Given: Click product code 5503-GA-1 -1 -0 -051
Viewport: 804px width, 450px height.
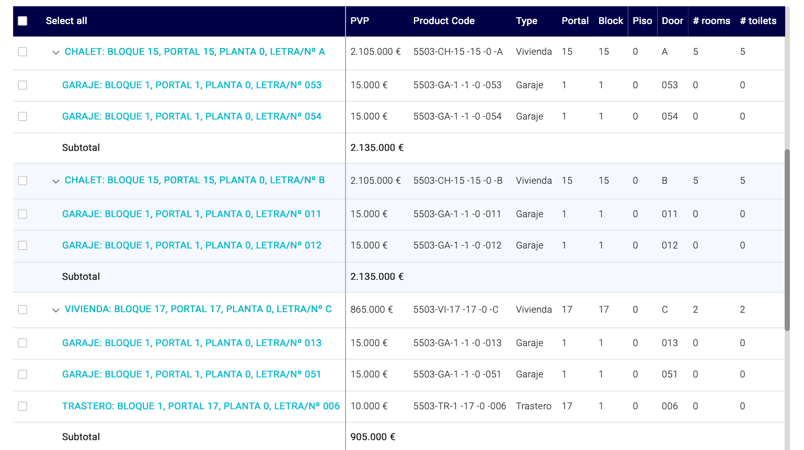Looking at the screenshot, I should 457,374.
